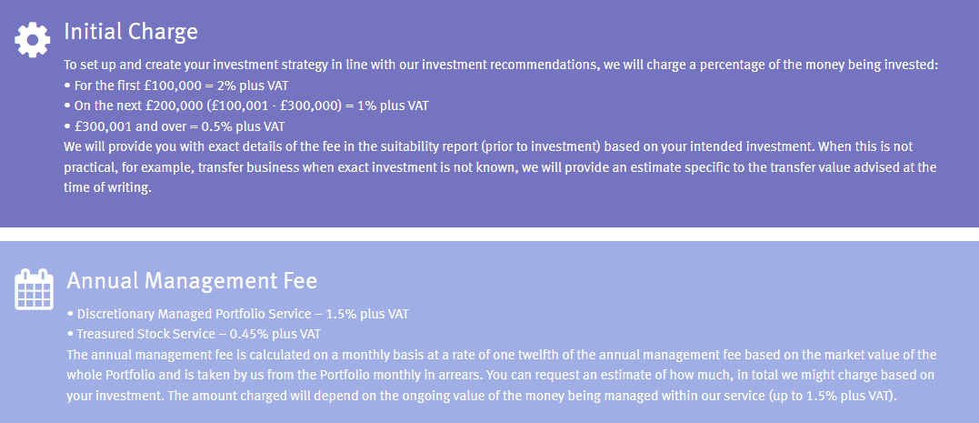The width and height of the screenshot is (979, 423).
Task: Click the Initial Charge heading
Action: pyautogui.click(x=131, y=32)
